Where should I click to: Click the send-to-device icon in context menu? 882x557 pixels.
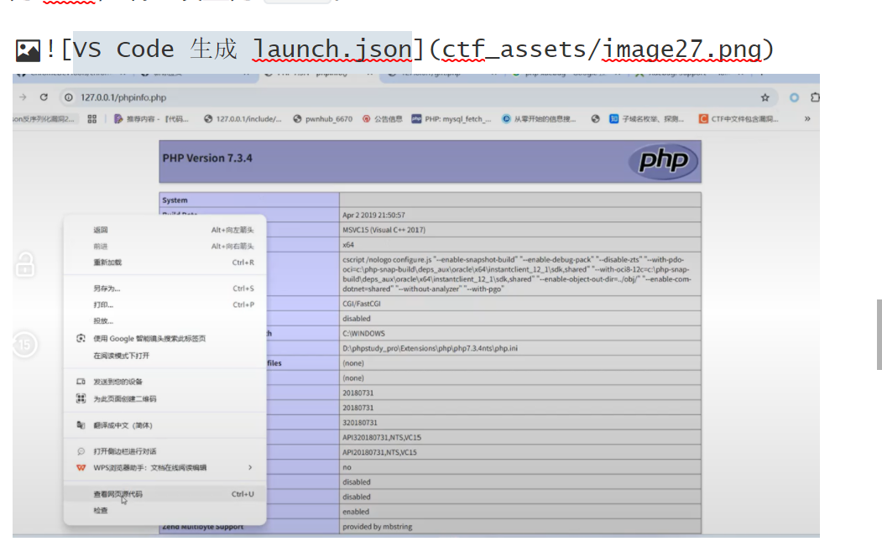click(x=81, y=382)
